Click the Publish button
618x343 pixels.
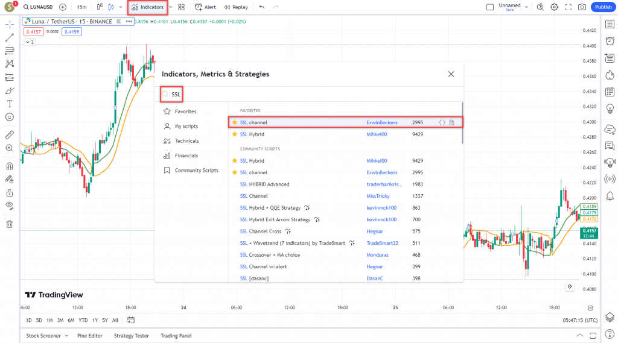[x=602, y=7]
